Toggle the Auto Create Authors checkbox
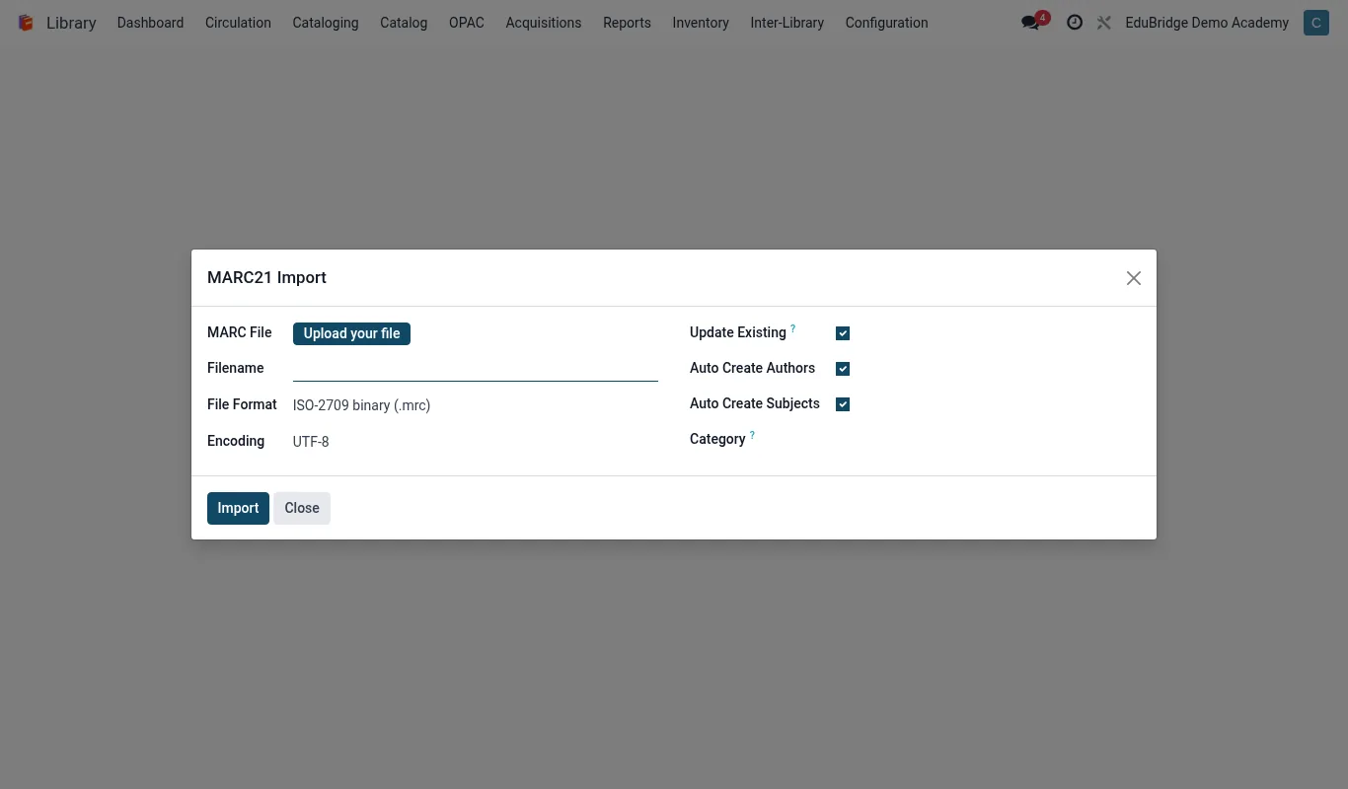The width and height of the screenshot is (1348, 789). (843, 369)
